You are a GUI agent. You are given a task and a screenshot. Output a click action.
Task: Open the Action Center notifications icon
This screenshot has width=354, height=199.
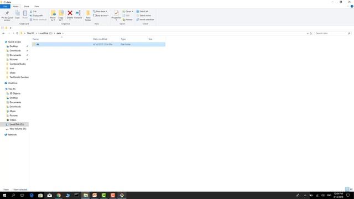click(348, 195)
